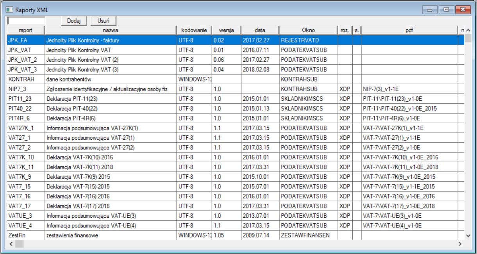Focus the text input field beside Dodaj
This screenshot has width=477, height=254.
pyautogui.click(x=26, y=21)
